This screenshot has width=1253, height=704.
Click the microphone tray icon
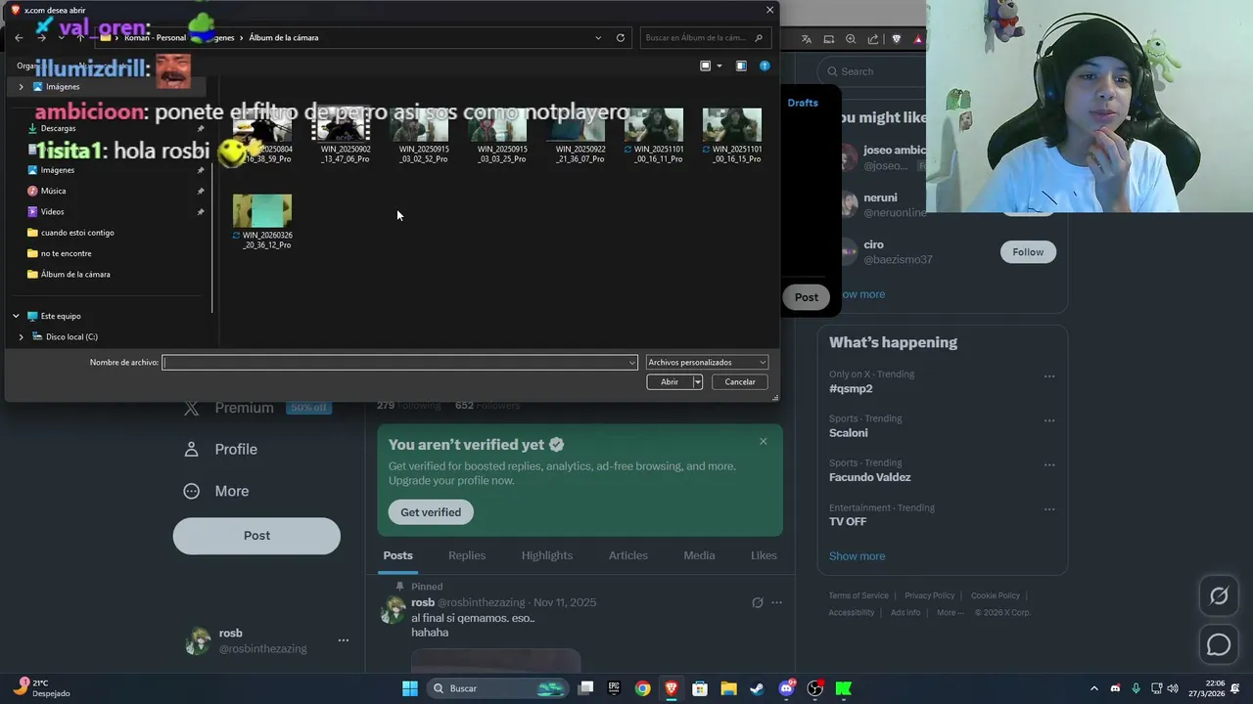tap(1136, 688)
